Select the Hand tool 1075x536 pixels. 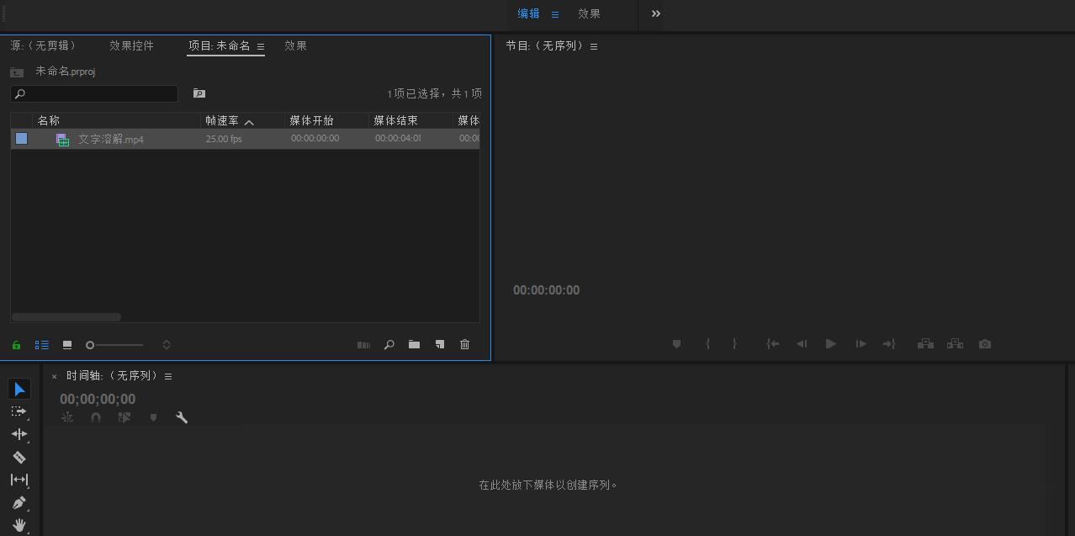click(x=19, y=525)
